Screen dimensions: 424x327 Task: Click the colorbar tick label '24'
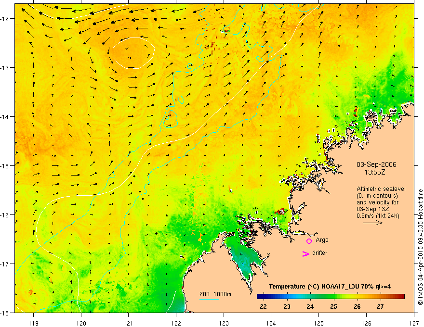click(x=310, y=306)
